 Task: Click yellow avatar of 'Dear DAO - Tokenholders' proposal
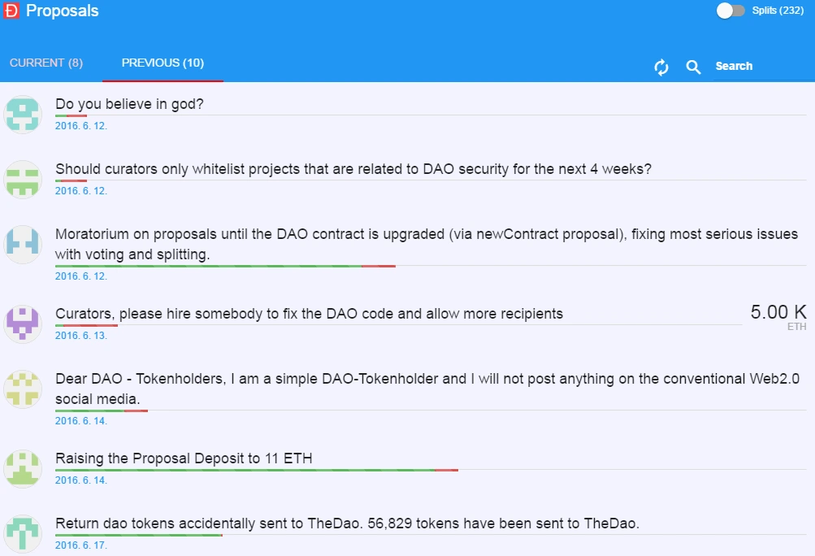(23, 388)
